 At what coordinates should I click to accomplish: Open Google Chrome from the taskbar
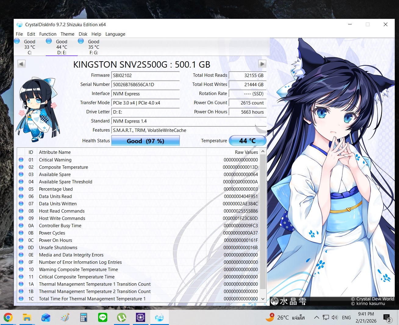[8, 318]
